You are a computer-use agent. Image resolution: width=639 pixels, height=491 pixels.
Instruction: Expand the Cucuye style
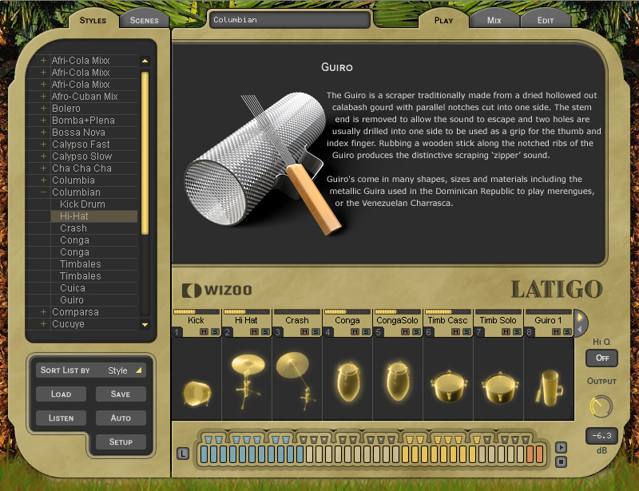click(43, 324)
